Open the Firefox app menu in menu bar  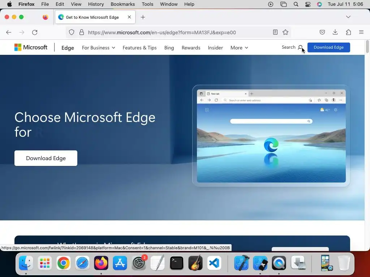(26, 4)
